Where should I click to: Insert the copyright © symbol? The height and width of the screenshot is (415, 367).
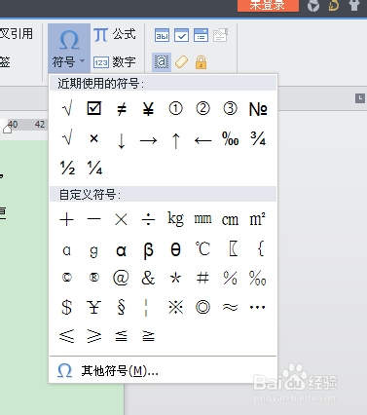coord(66,278)
